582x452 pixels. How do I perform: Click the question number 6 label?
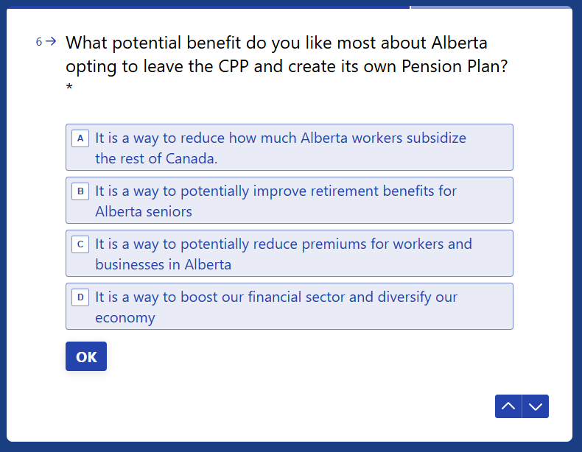click(39, 42)
